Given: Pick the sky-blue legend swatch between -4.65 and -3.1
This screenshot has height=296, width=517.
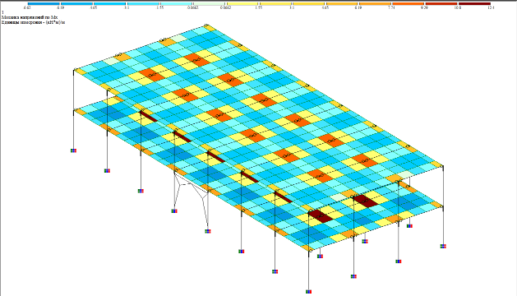Looking at the screenshot, I should 110,3.
